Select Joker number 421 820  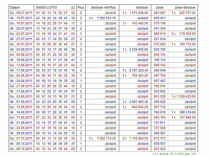click(x=160, y=149)
